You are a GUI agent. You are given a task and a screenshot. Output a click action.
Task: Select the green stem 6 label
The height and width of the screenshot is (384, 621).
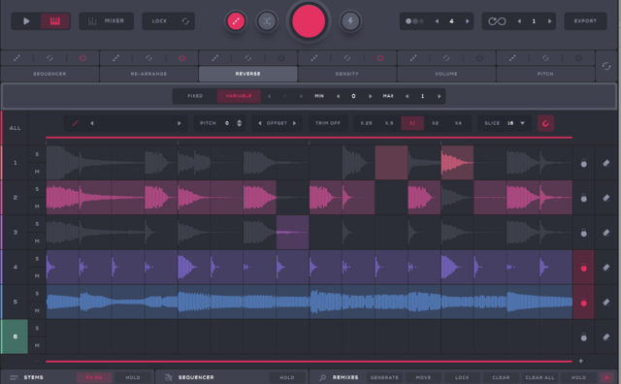pyautogui.click(x=16, y=336)
